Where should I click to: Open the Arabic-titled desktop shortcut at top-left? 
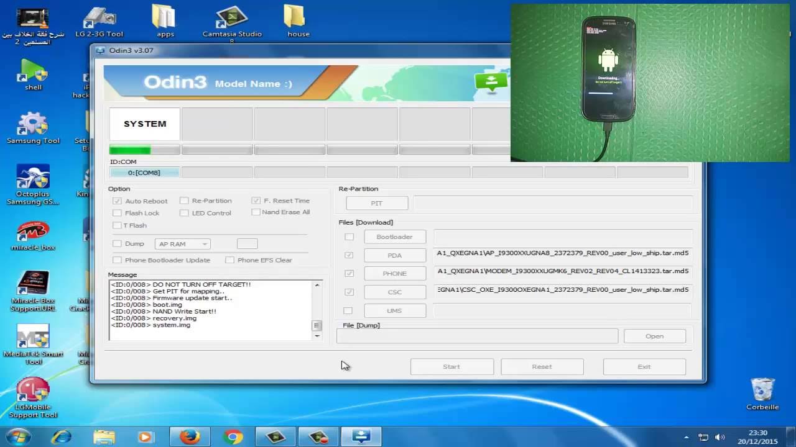pyautogui.click(x=33, y=25)
